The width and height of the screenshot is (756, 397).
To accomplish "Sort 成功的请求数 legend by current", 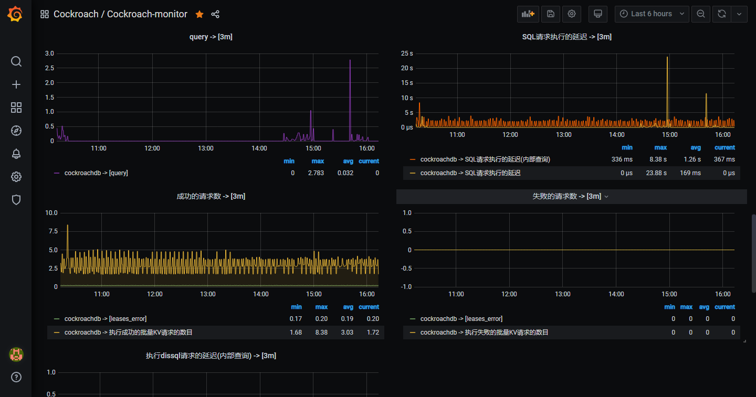I will pos(369,307).
